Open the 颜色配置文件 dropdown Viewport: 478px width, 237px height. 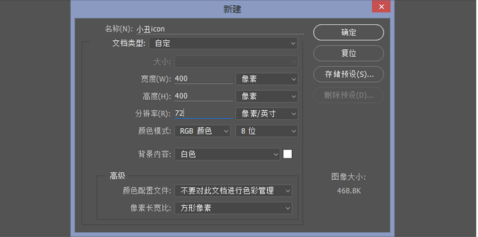[233, 191]
